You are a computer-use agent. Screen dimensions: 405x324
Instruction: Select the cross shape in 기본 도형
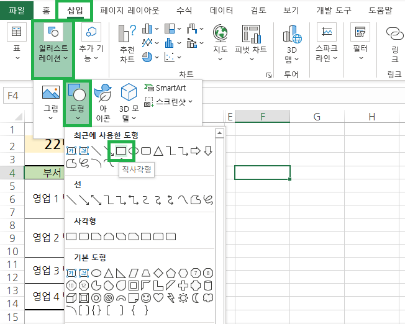(x=183, y=286)
